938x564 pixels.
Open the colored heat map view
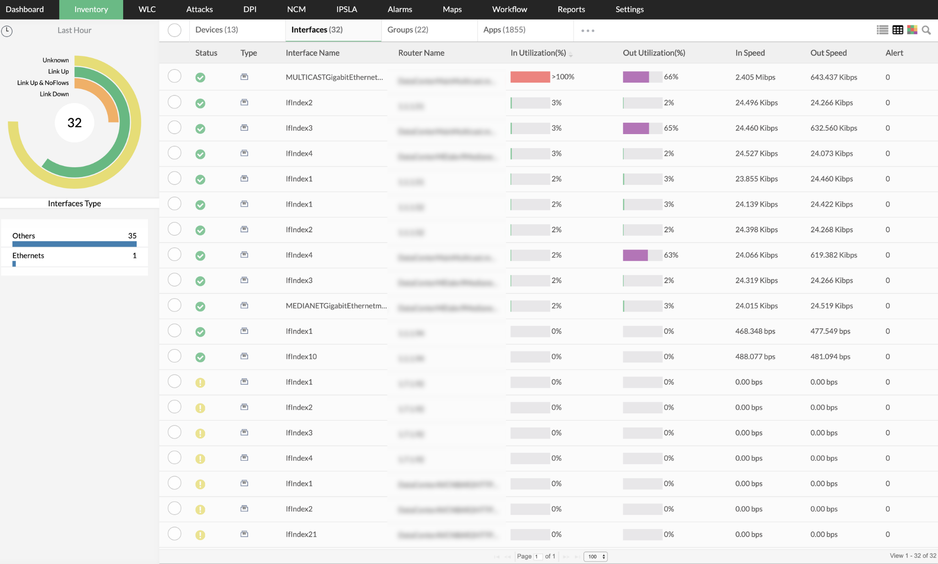click(912, 30)
